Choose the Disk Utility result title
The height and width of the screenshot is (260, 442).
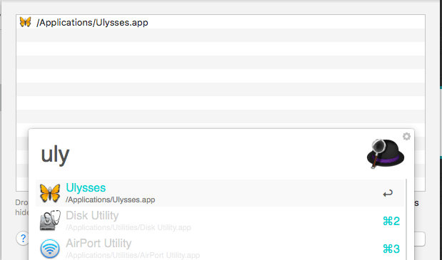[x=92, y=216]
